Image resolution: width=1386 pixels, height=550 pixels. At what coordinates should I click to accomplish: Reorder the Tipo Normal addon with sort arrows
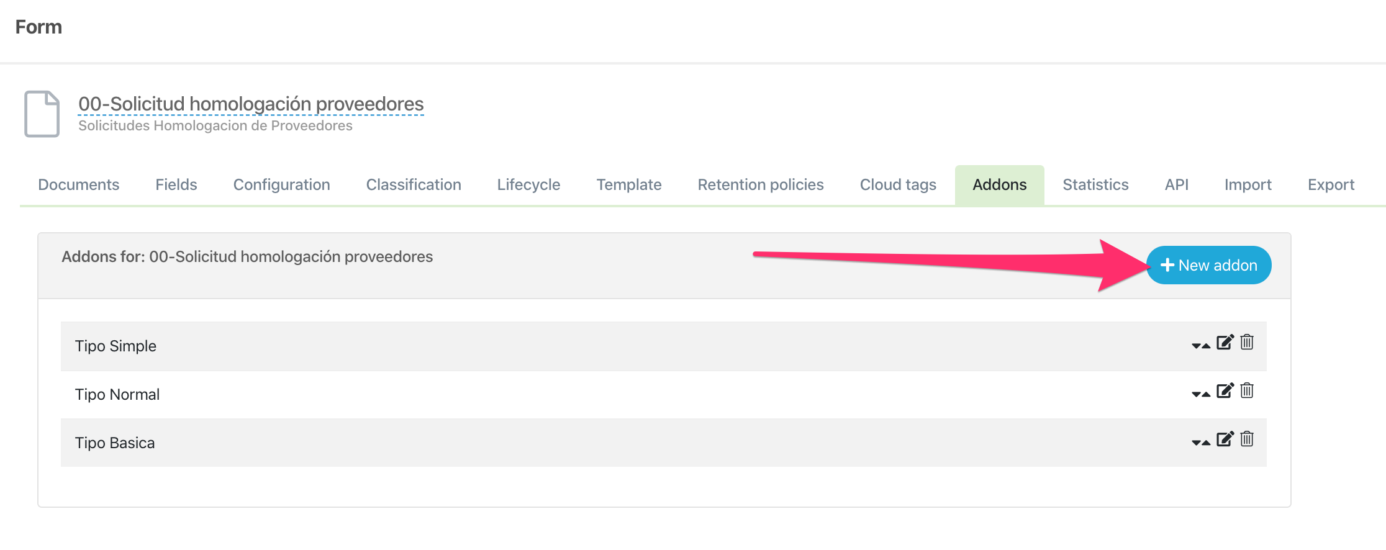[x=1201, y=394]
